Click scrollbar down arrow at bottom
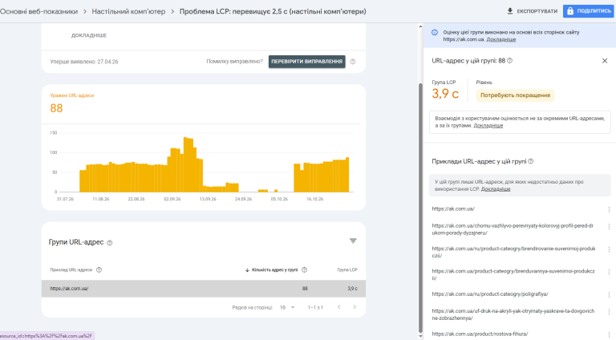The image size is (616, 340). [x=420, y=337]
